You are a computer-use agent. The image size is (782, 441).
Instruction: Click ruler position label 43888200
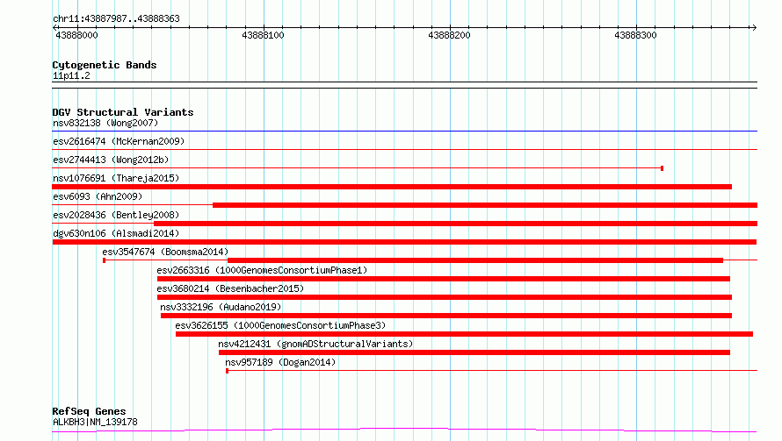tap(449, 35)
